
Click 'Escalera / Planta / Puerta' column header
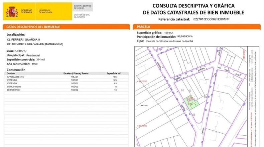point(76,73)
